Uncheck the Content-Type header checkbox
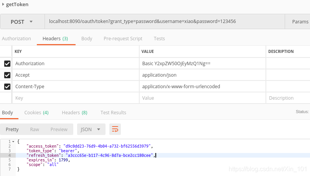Image resolution: width=310 pixels, height=176 pixels. (x=7, y=87)
